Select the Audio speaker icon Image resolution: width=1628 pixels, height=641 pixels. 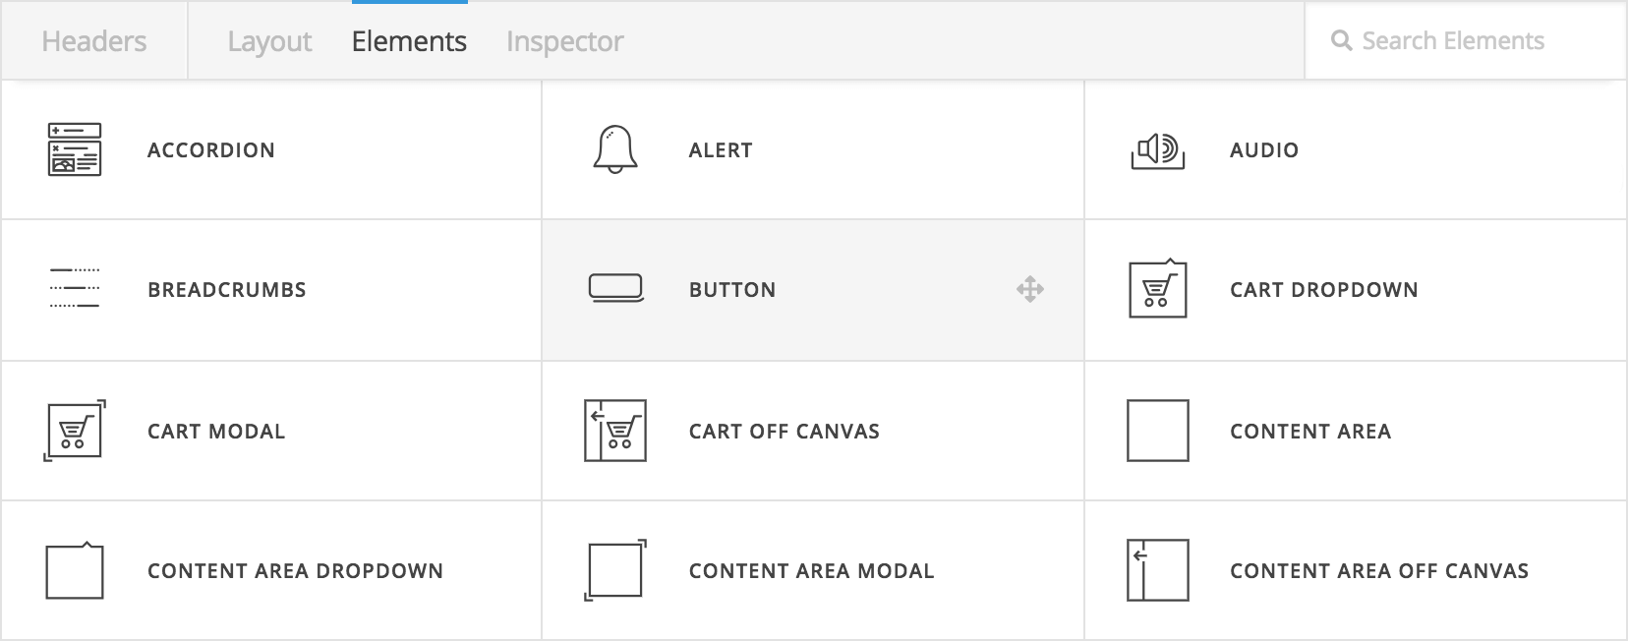click(x=1156, y=149)
